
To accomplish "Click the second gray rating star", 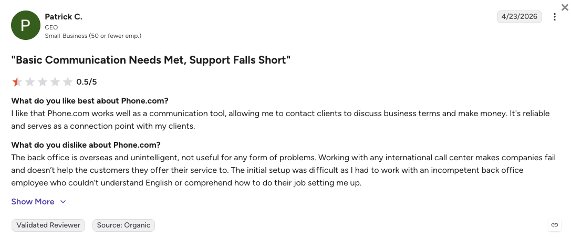I will (30, 81).
